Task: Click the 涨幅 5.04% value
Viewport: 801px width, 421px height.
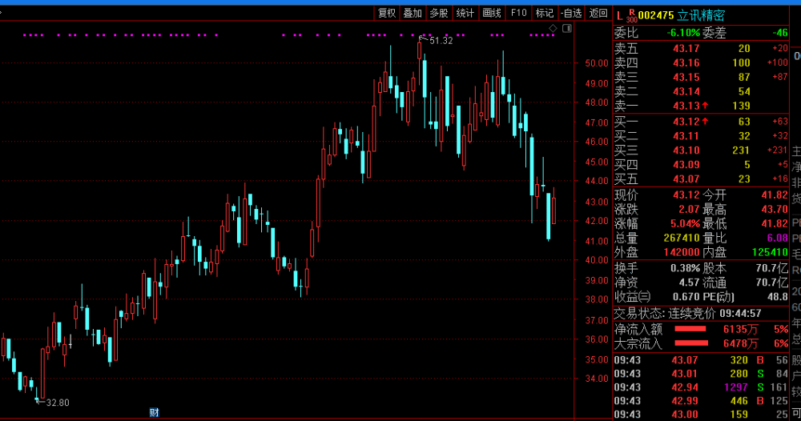Action: (685, 223)
